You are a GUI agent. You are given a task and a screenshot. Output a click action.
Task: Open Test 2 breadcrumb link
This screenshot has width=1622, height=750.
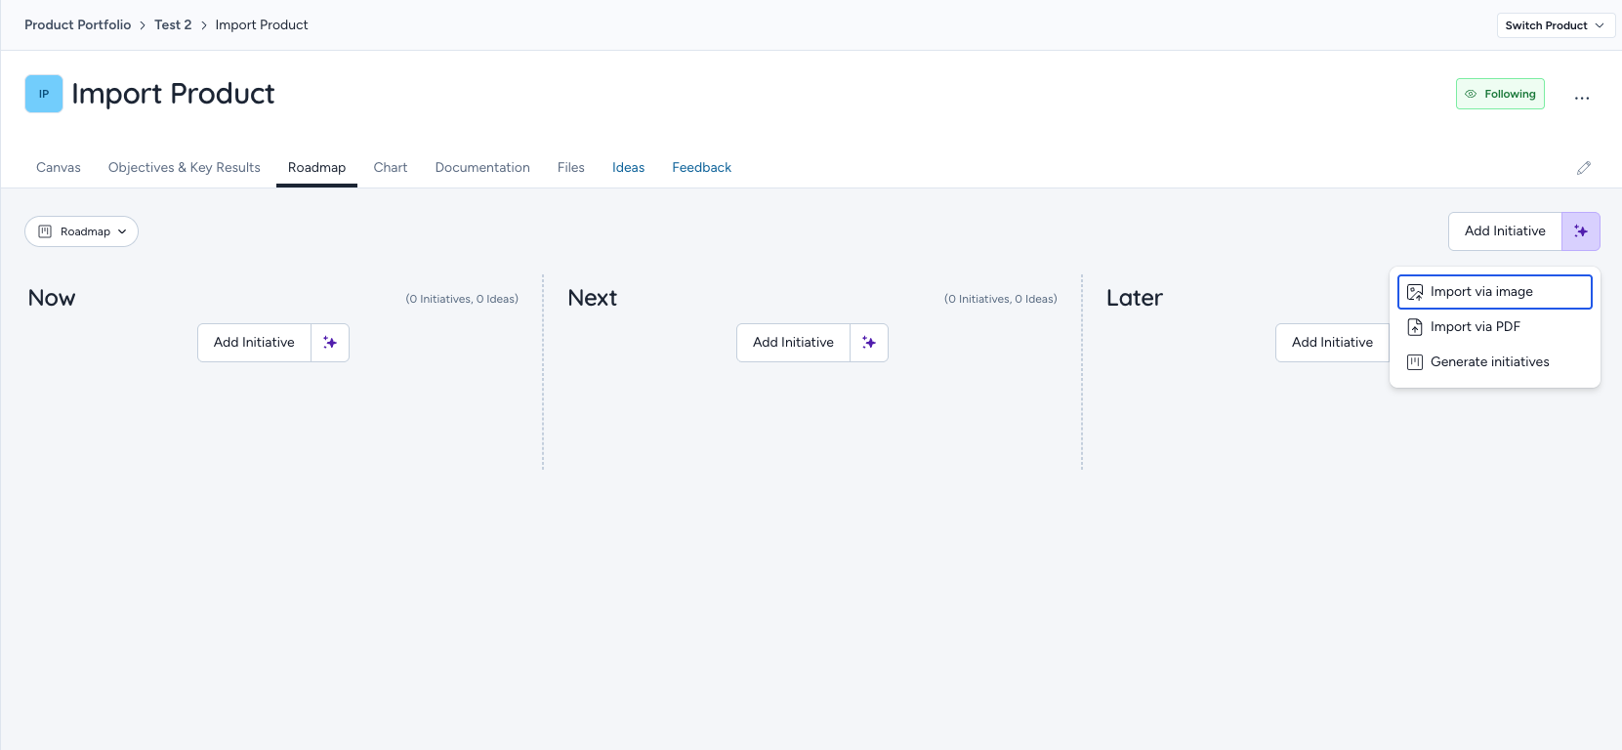173,25
